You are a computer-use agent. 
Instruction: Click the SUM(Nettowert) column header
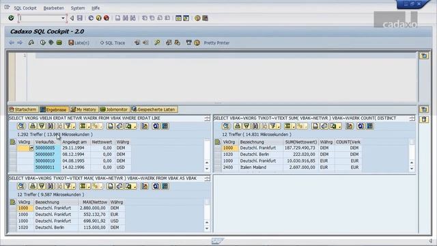click(300, 142)
